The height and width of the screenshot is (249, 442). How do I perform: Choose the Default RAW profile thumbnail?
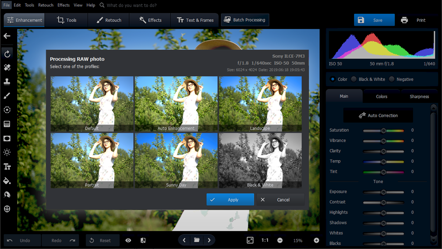[x=92, y=104]
